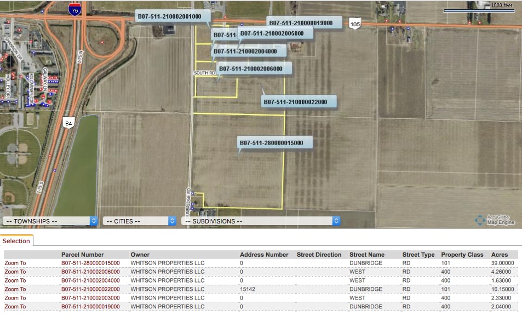
Task: Select map label B07-511-210000022000
Action: tap(299, 102)
